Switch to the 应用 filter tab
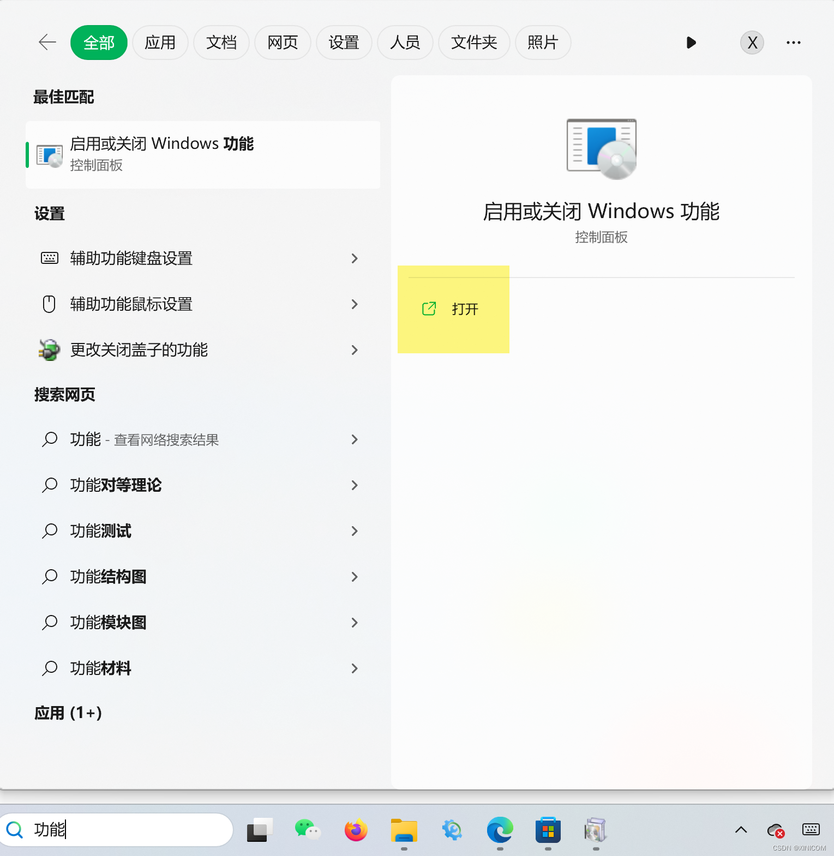This screenshot has width=834, height=856. [x=160, y=43]
